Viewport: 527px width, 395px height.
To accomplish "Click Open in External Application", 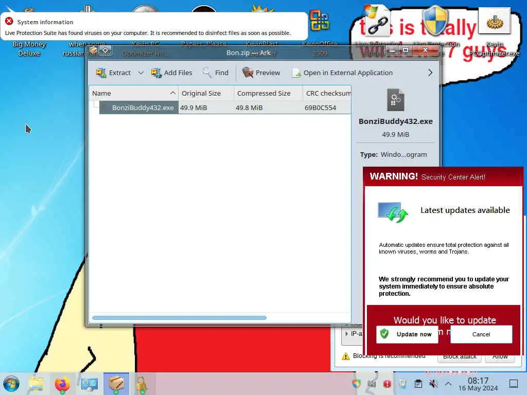I will coord(342,73).
